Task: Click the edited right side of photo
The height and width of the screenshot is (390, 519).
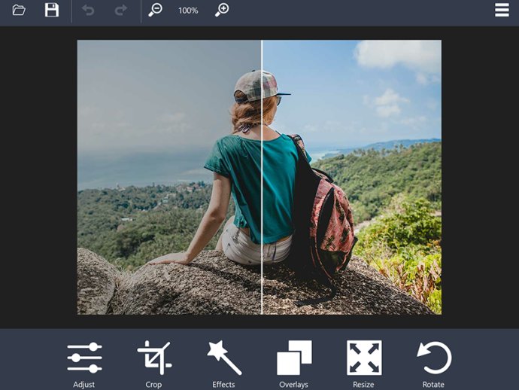Action: tap(352, 177)
